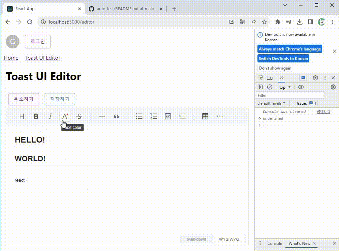Toggle italic formatting in editor
339x251 pixels.
(x=50, y=116)
